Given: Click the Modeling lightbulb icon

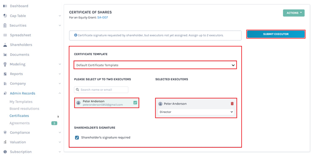Looking at the screenshot, I should (5, 64).
